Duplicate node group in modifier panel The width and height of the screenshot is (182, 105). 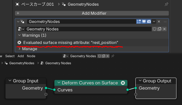[159, 29]
